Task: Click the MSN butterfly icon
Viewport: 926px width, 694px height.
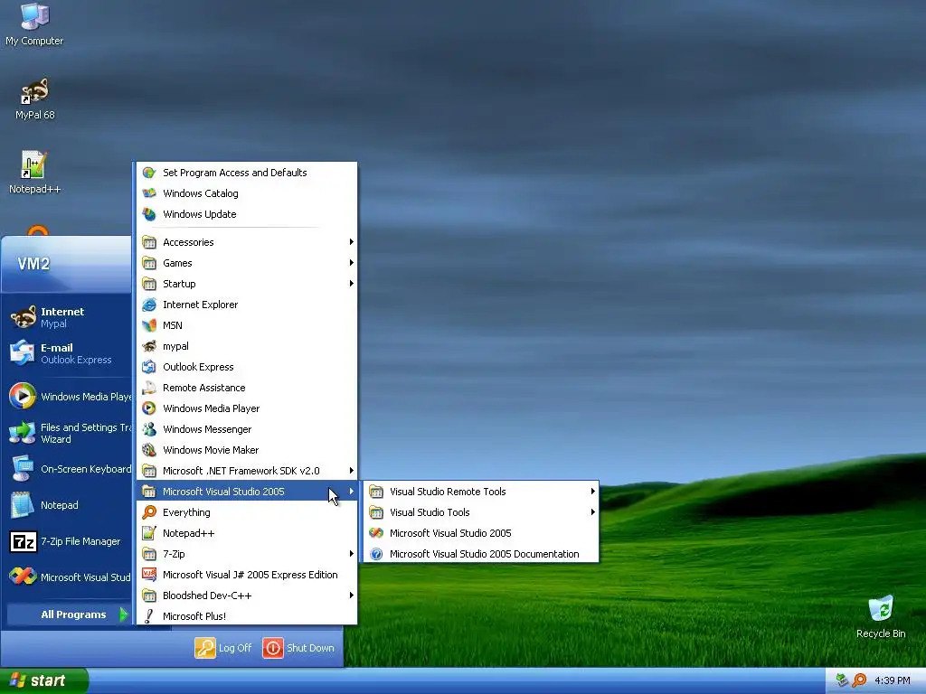Action: (149, 325)
